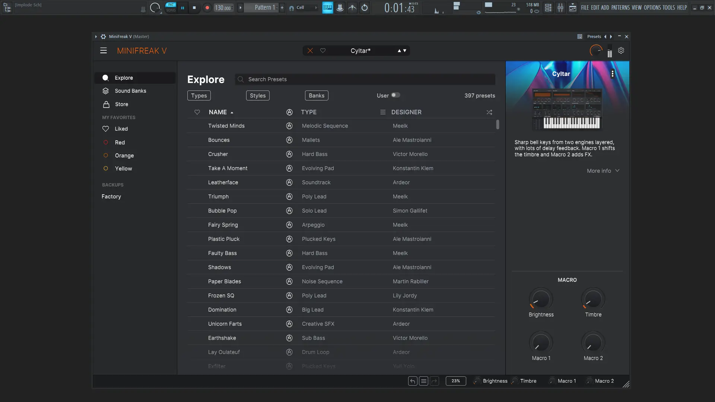
Task: Like the current Cyltar preset heart icon
Action: [323, 51]
